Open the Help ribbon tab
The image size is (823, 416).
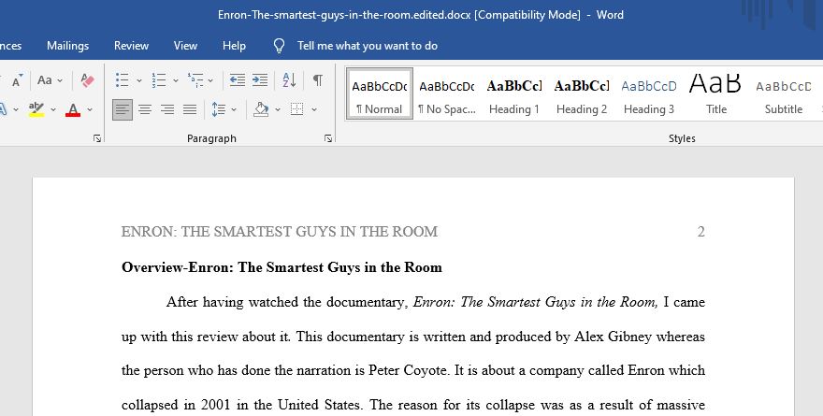(x=234, y=46)
